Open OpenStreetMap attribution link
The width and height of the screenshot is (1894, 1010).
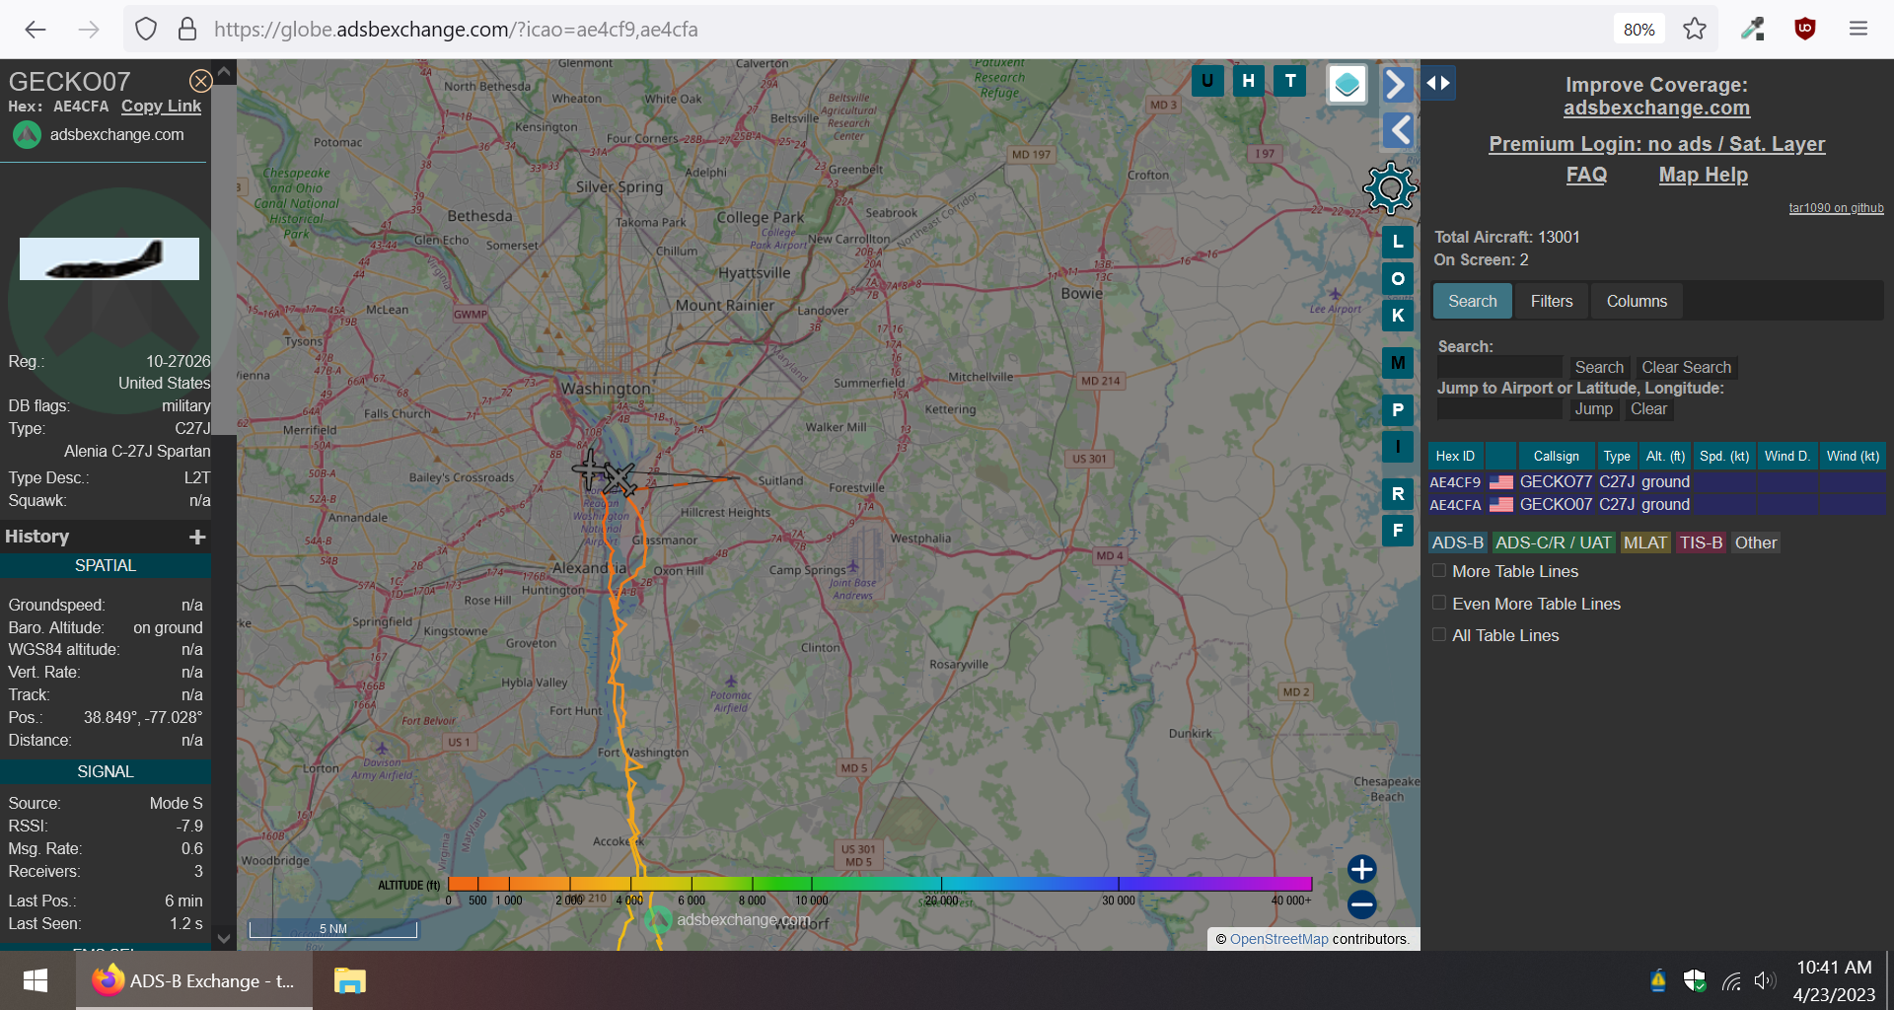[x=1278, y=939]
